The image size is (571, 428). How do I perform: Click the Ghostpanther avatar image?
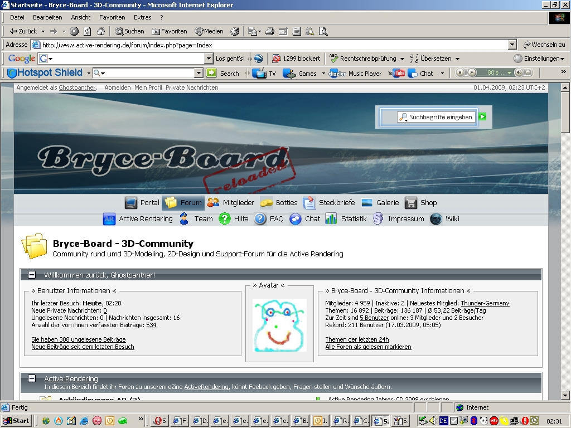pos(280,325)
